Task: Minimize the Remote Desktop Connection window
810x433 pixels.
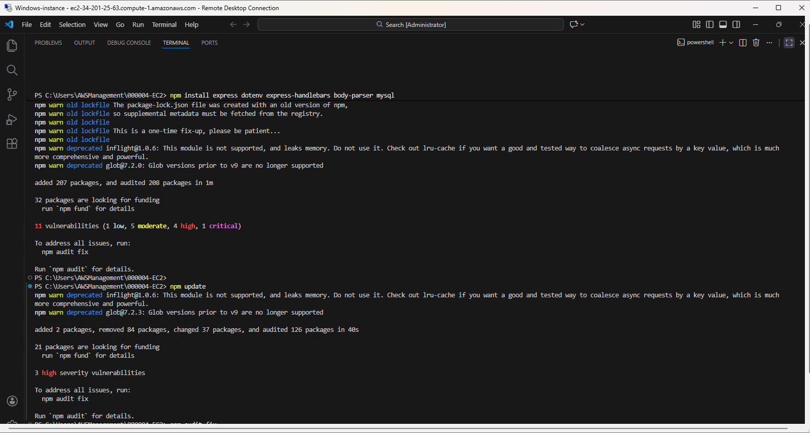Action: pos(756,8)
